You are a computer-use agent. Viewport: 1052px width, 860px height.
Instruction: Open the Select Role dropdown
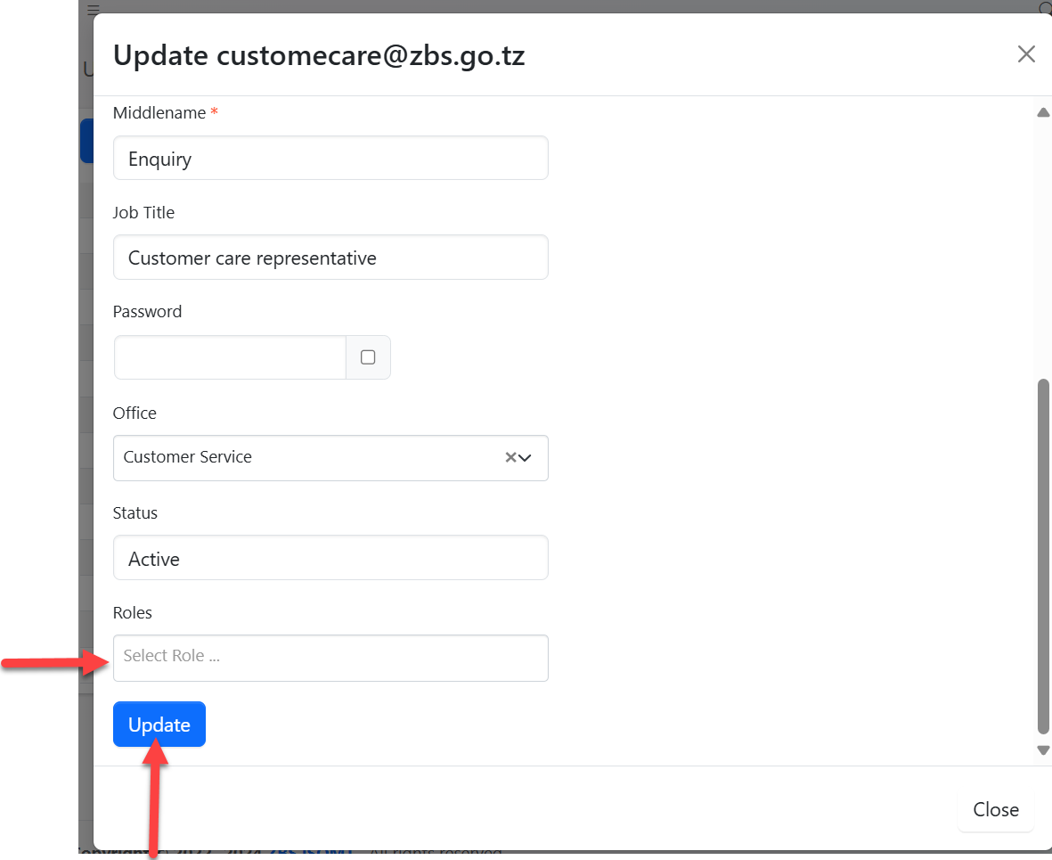pyautogui.click(x=330, y=658)
